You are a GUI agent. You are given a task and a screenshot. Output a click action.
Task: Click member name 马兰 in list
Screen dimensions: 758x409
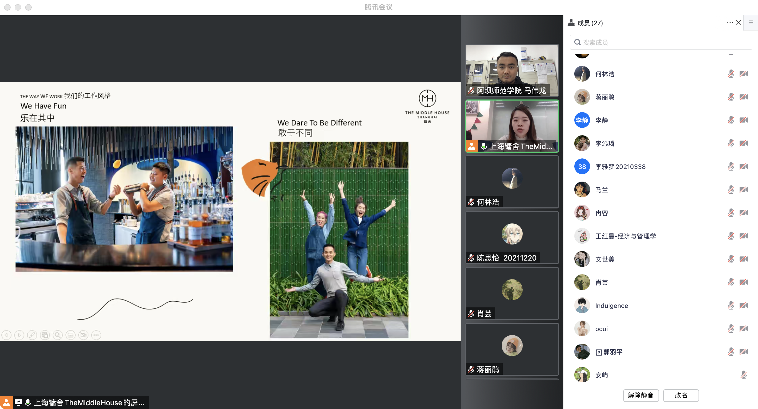pyautogui.click(x=601, y=190)
